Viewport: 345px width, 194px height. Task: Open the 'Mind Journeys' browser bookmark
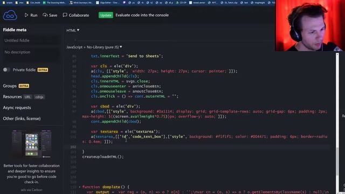[81, 3]
